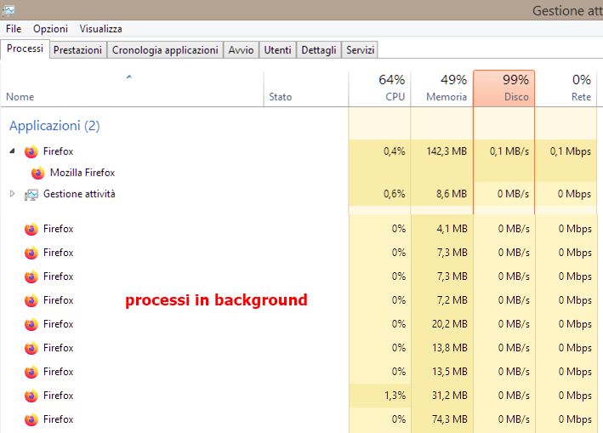
Task: Sort processes by Rete column
Action: (x=566, y=88)
